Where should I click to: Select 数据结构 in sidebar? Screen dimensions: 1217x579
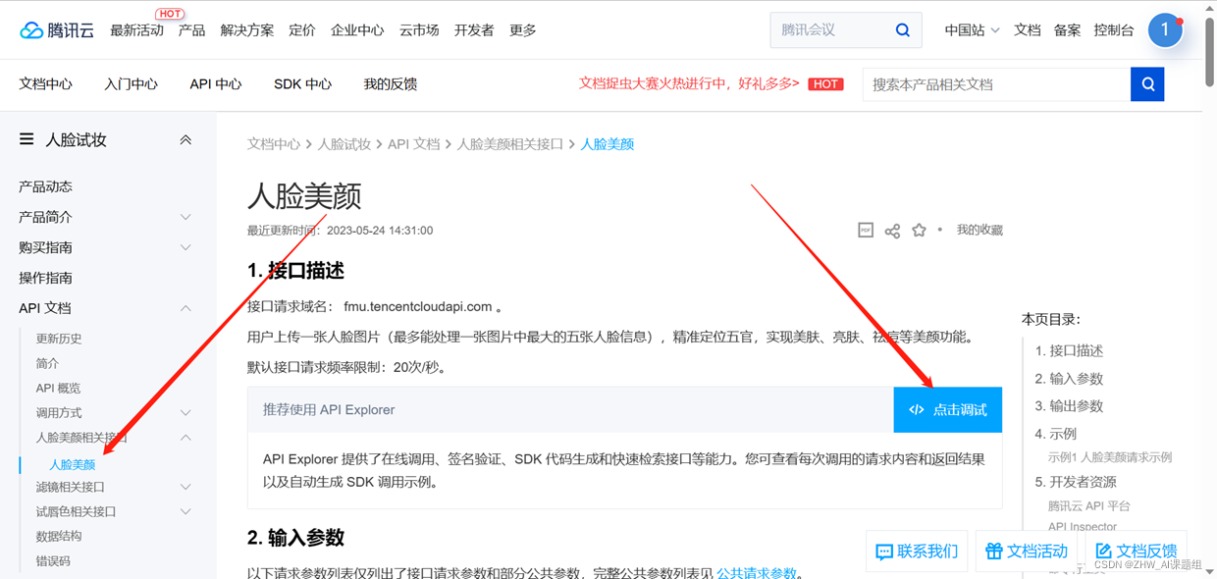click(59, 537)
